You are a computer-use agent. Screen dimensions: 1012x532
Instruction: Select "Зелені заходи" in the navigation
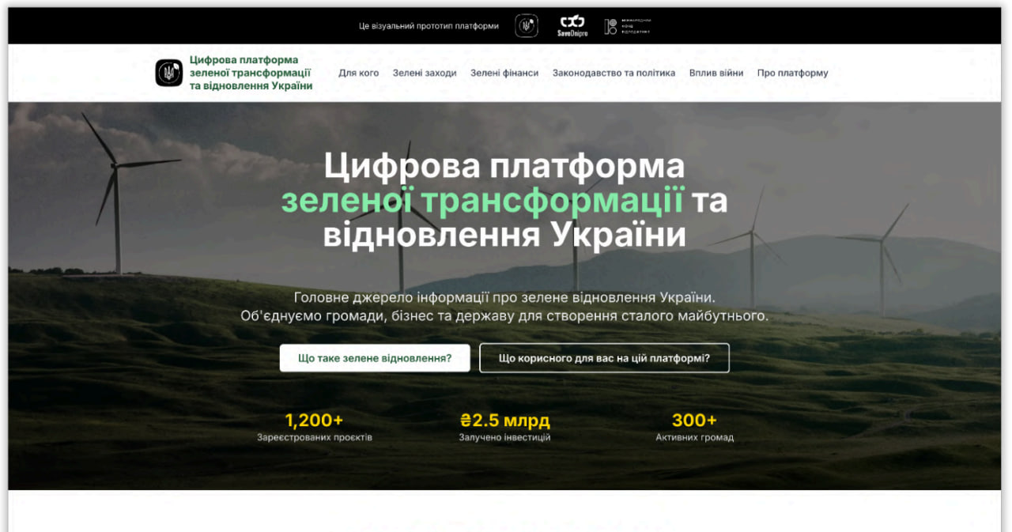point(425,73)
